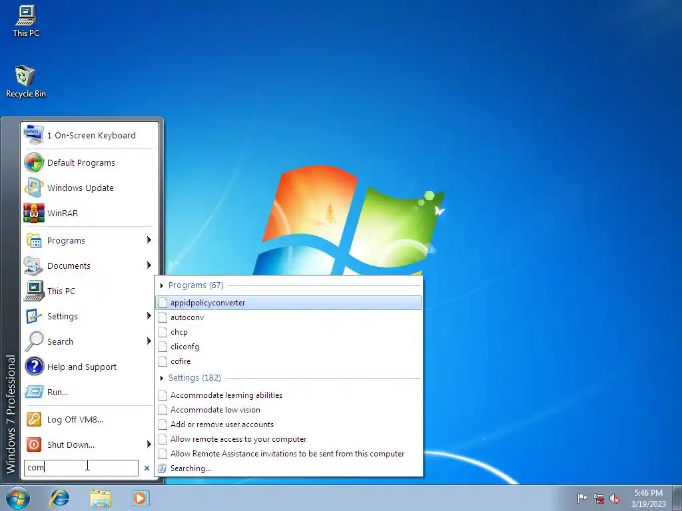Screen dimensions: 682x511
Task: Open Help and Support
Action: point(89,367)
